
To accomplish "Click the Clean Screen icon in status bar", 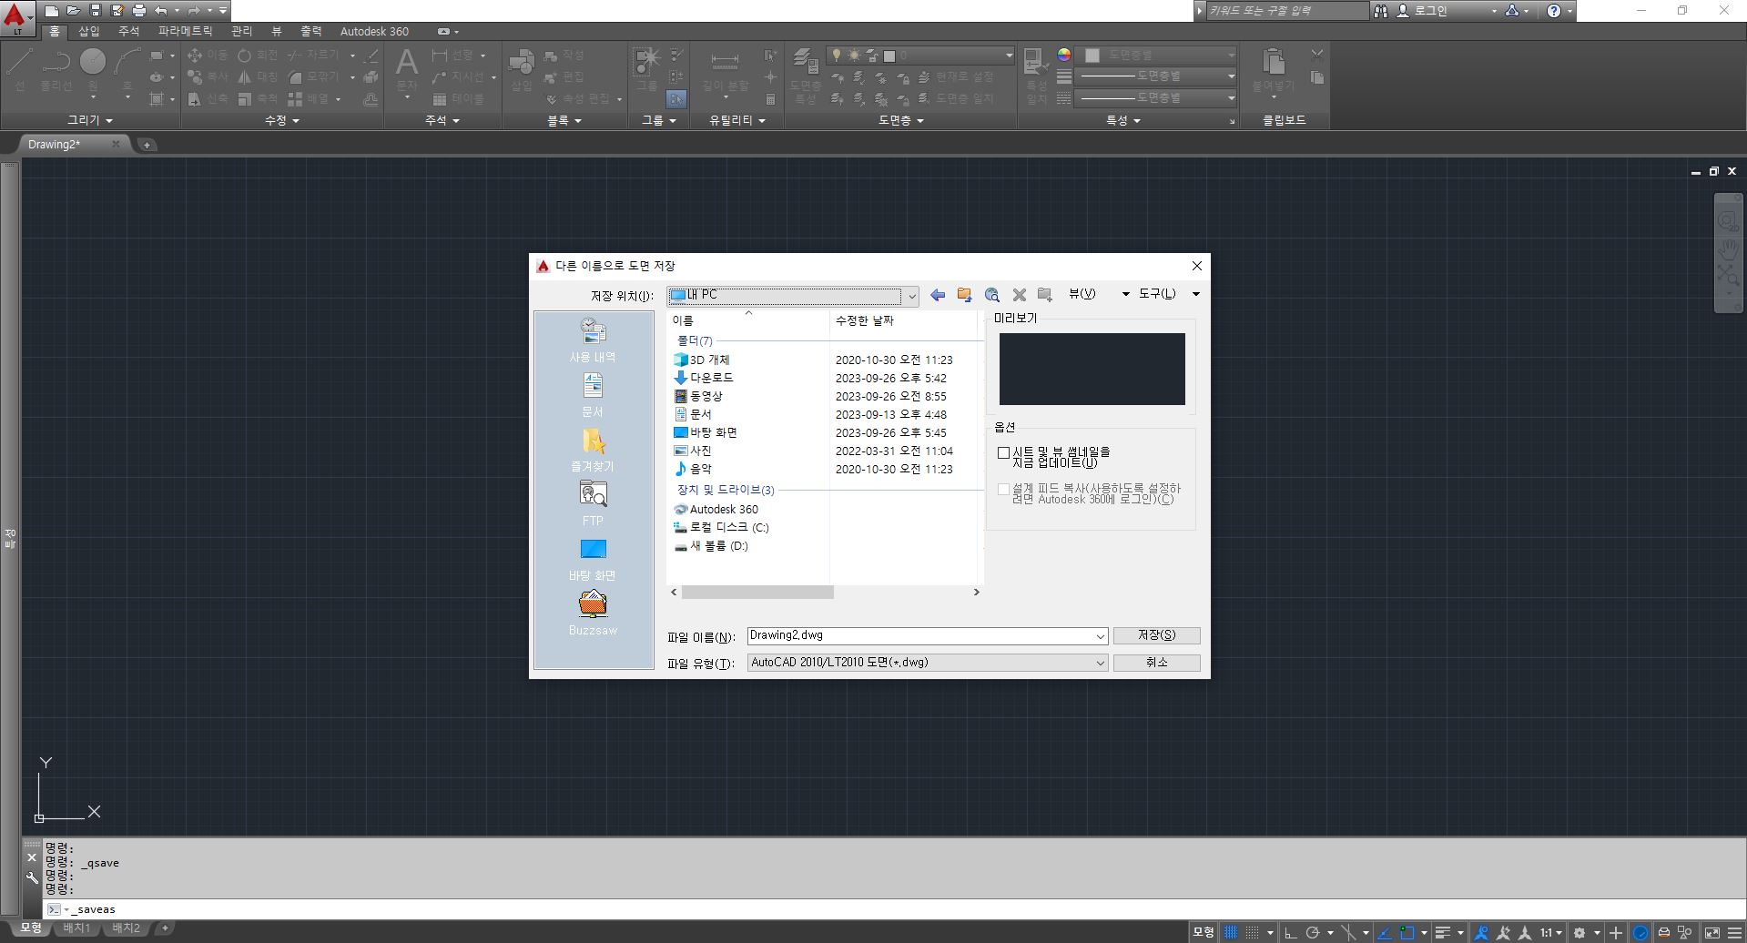I will tap(1711, 932).
